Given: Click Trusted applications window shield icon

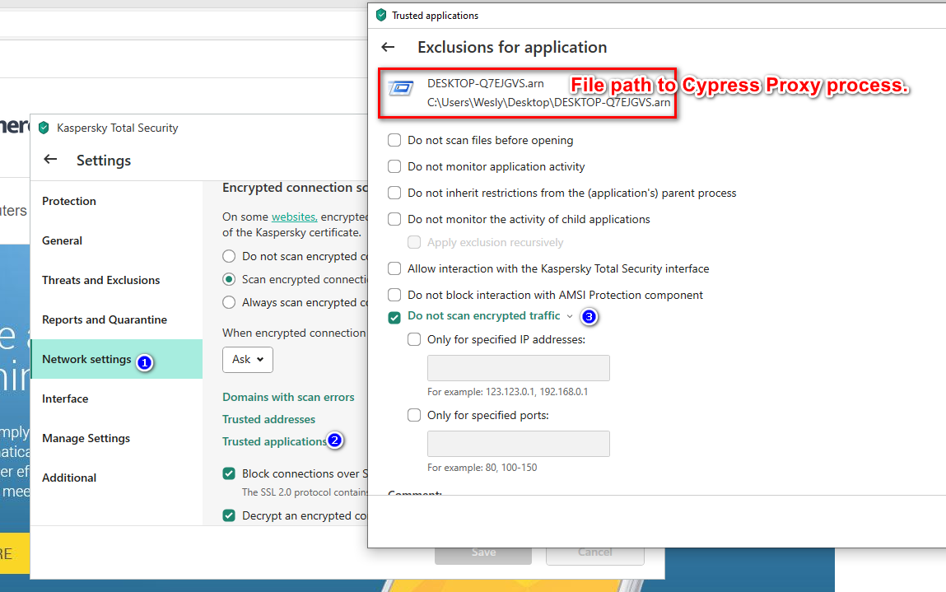Looking at the screenshot, I should point(380,15).
